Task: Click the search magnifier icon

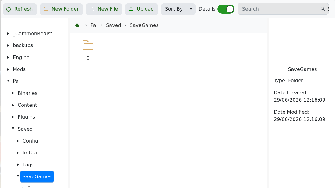Action: tap(323, 9)
